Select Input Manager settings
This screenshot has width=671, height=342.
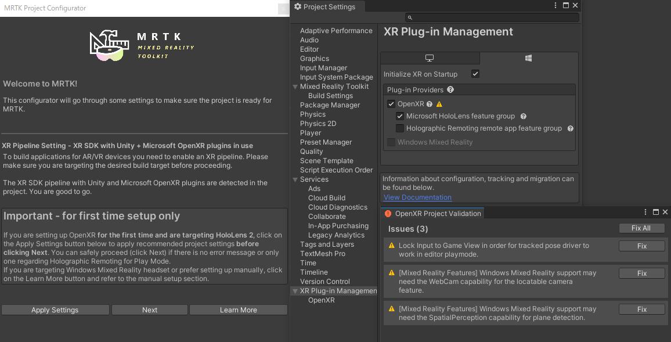pos(323,68)
